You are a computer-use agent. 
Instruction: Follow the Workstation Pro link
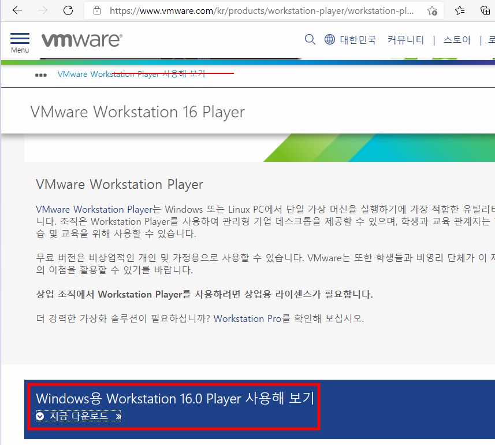pos(247,318)
